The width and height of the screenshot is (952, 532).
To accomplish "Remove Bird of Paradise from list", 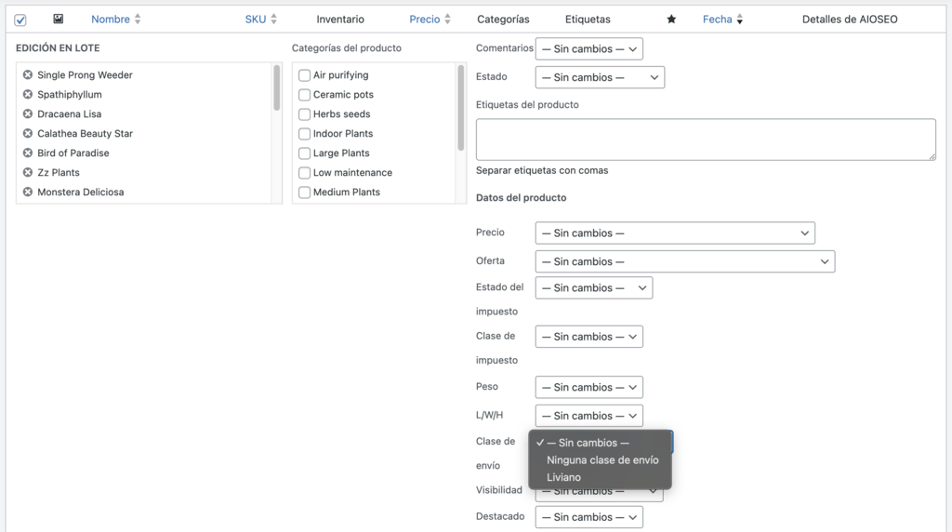I will 28,153.
